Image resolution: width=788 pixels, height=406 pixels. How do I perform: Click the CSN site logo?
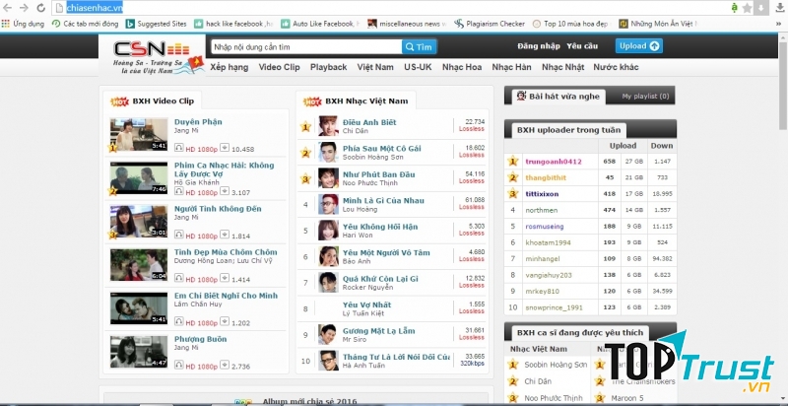(x=151, y=50)
